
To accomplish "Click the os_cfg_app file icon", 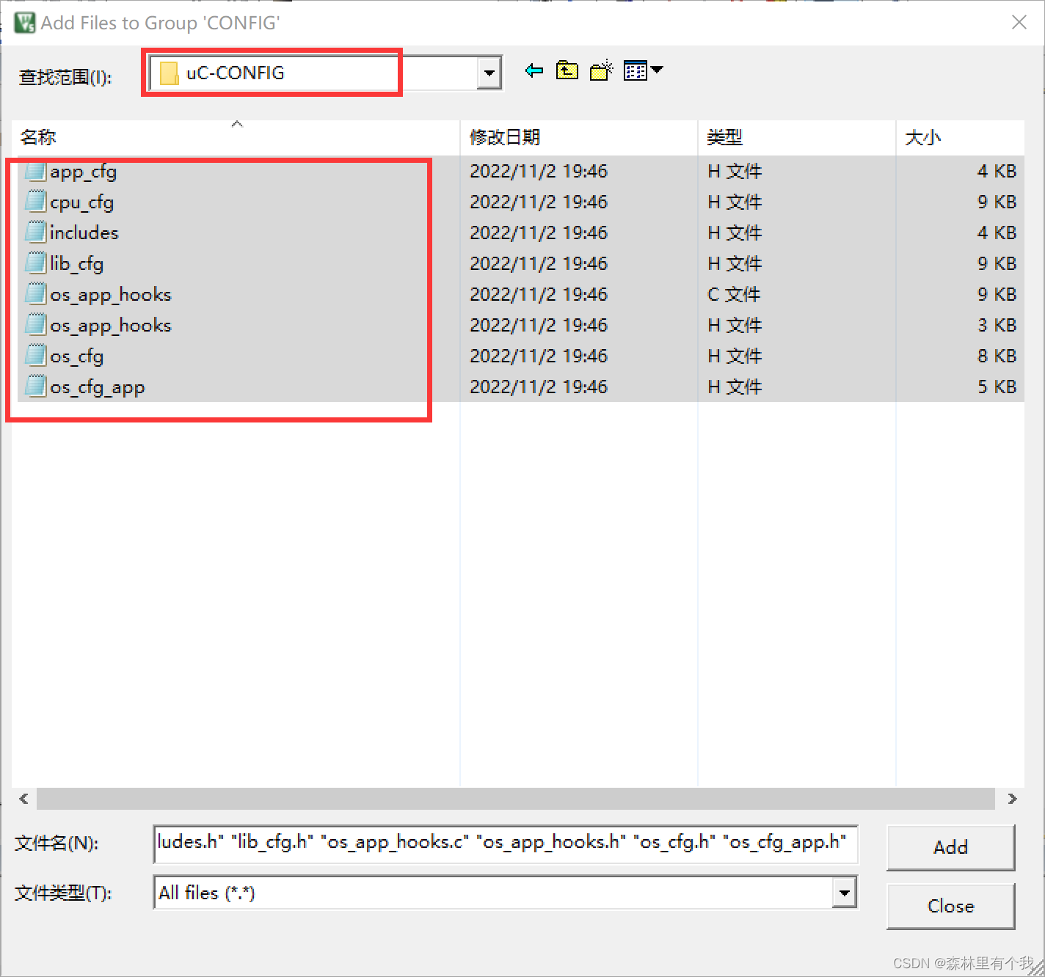I will pos(36,387).
